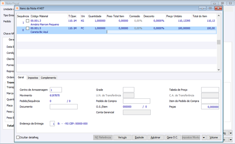Image resolution: width=235 pixels, height=144 pixels.
Task: Click the Gera O.C. button
Action: [173, 137]
